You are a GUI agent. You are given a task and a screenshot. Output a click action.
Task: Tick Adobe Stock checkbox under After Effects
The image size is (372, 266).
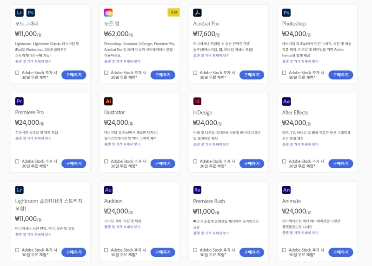pyautogui.click(x=284, y=161)
